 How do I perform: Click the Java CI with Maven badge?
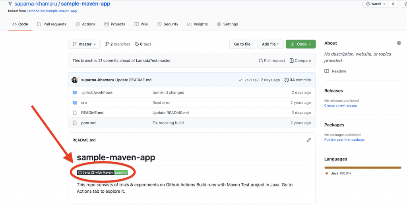[x=102, y=172]
